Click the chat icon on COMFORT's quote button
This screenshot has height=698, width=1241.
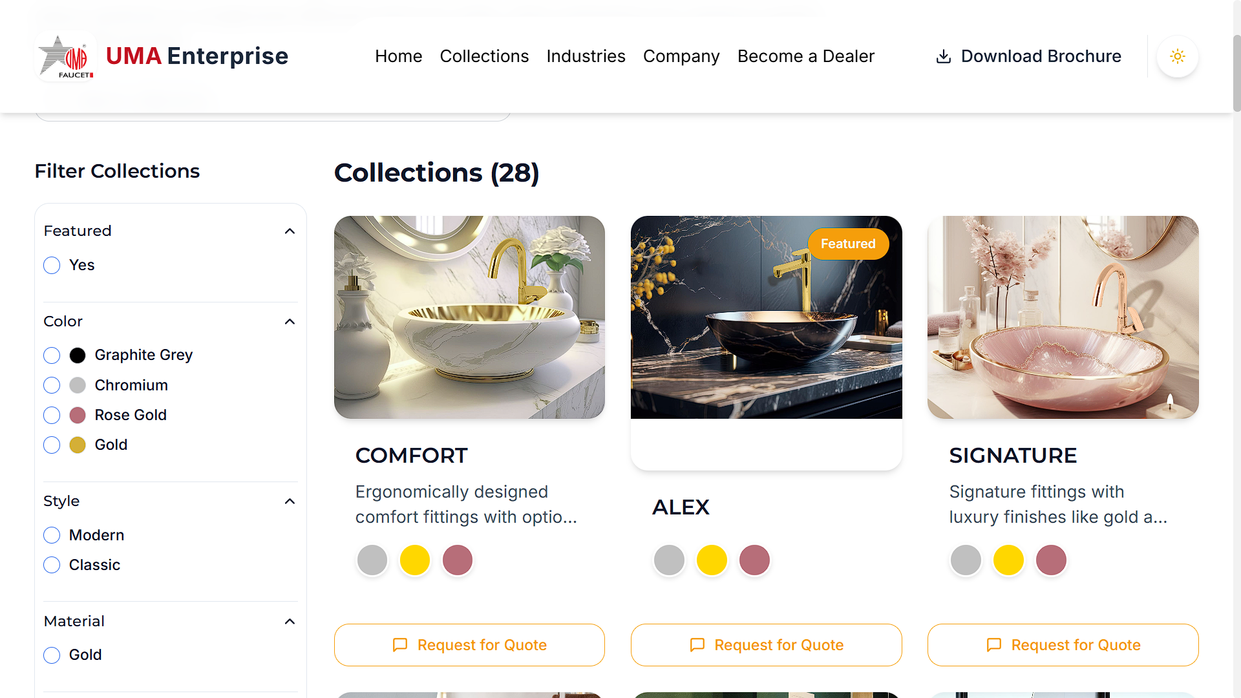(x=399, y=645)
